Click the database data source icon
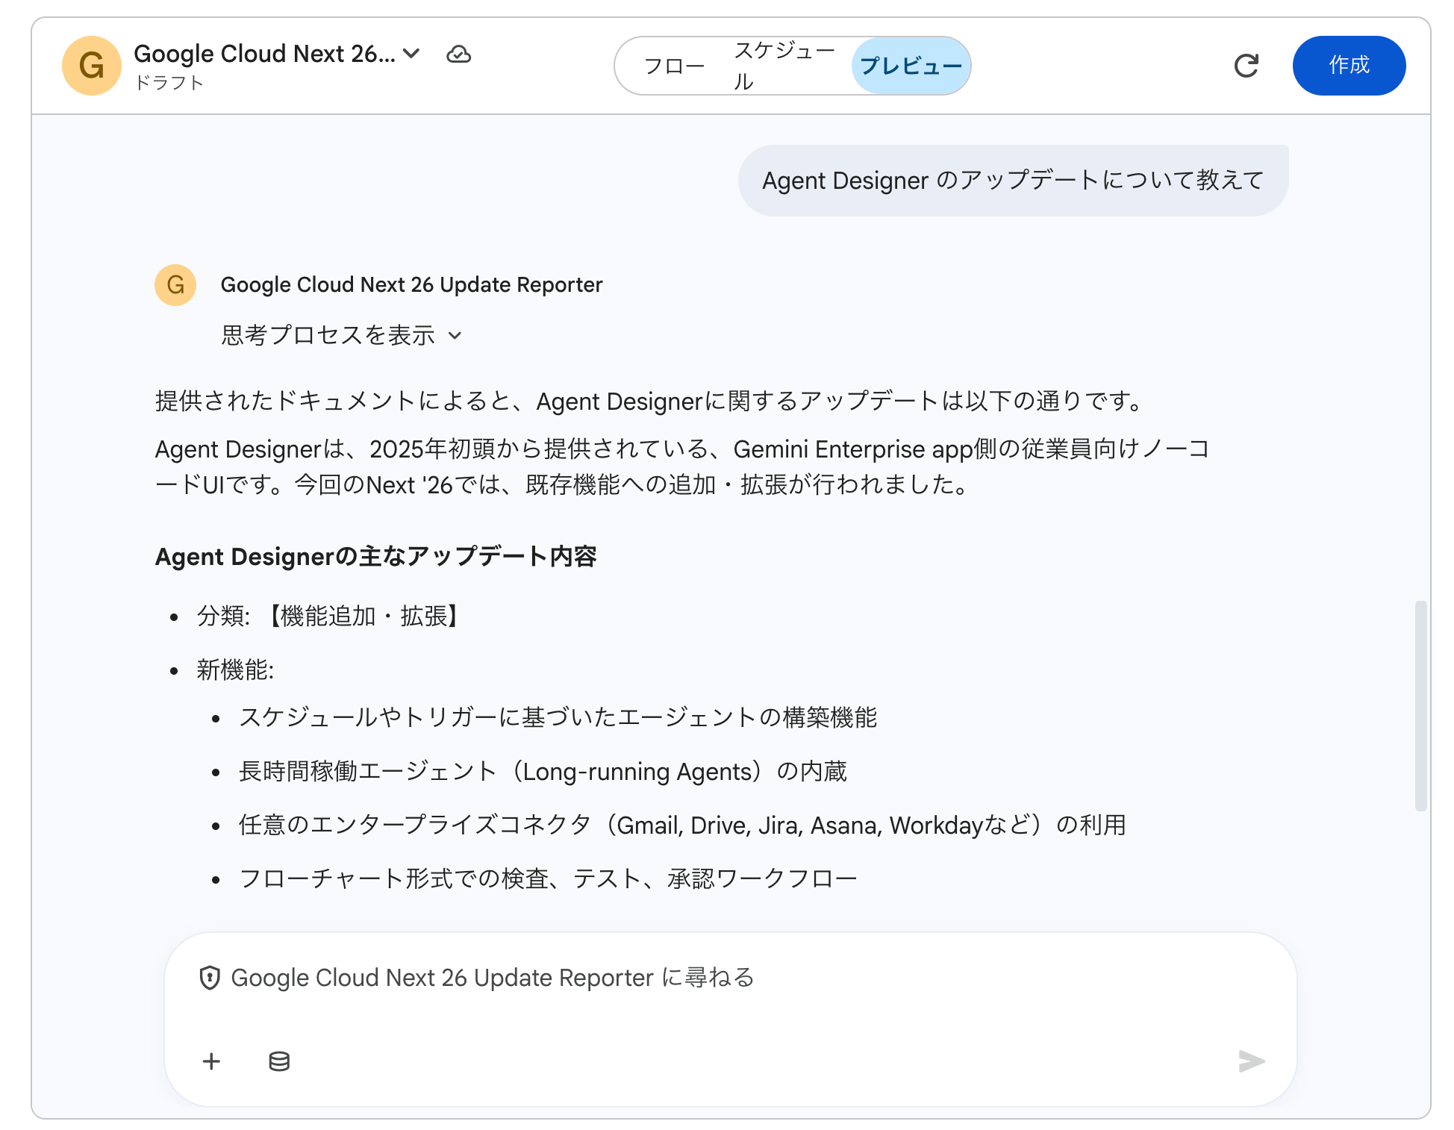Image resolution: width=1454 pixels, height=1130 pixels. click(x=279, y=1061)
